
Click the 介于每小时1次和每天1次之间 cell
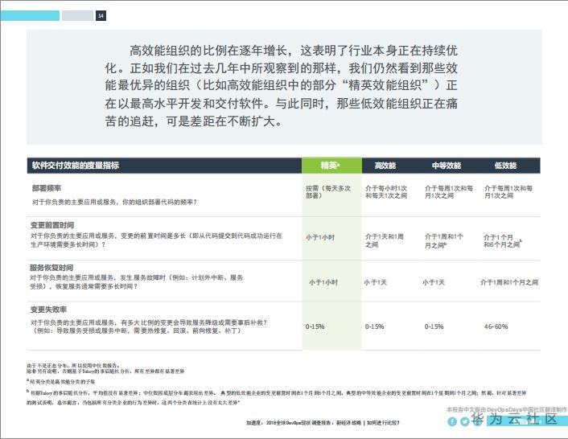(x=386, y=192)
